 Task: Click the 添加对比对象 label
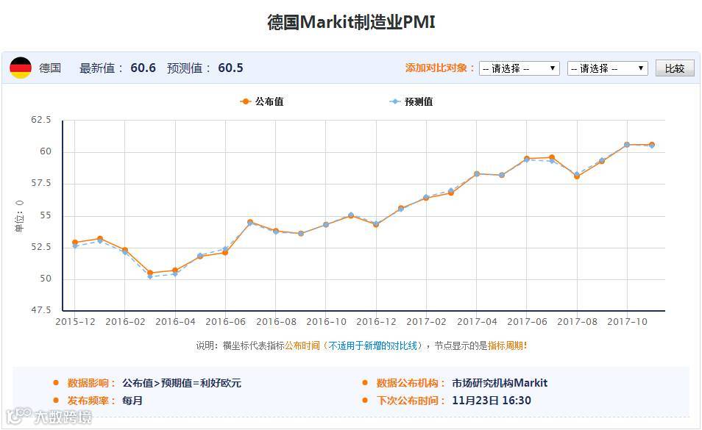click(x=439, y=68)
